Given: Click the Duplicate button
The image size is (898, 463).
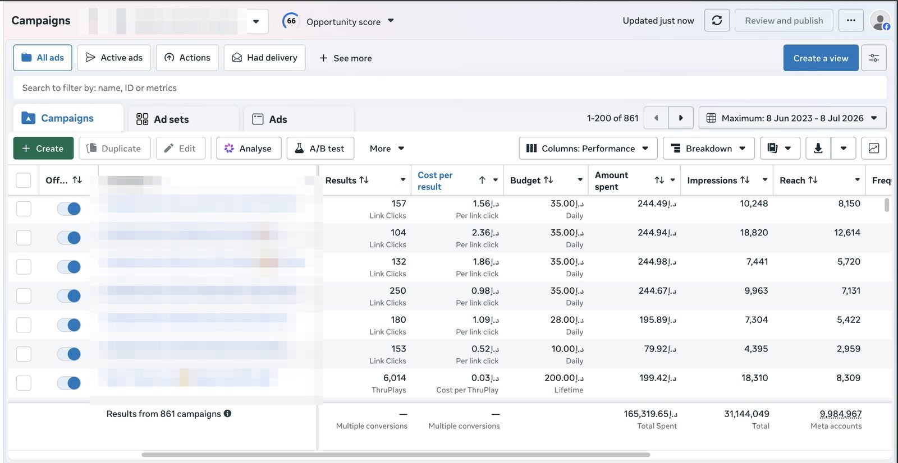Looking at the screenshot, I should 114,148.
